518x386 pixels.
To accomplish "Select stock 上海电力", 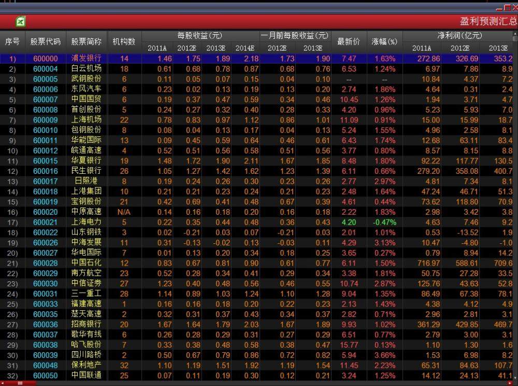I will click(x=86, y=222).
